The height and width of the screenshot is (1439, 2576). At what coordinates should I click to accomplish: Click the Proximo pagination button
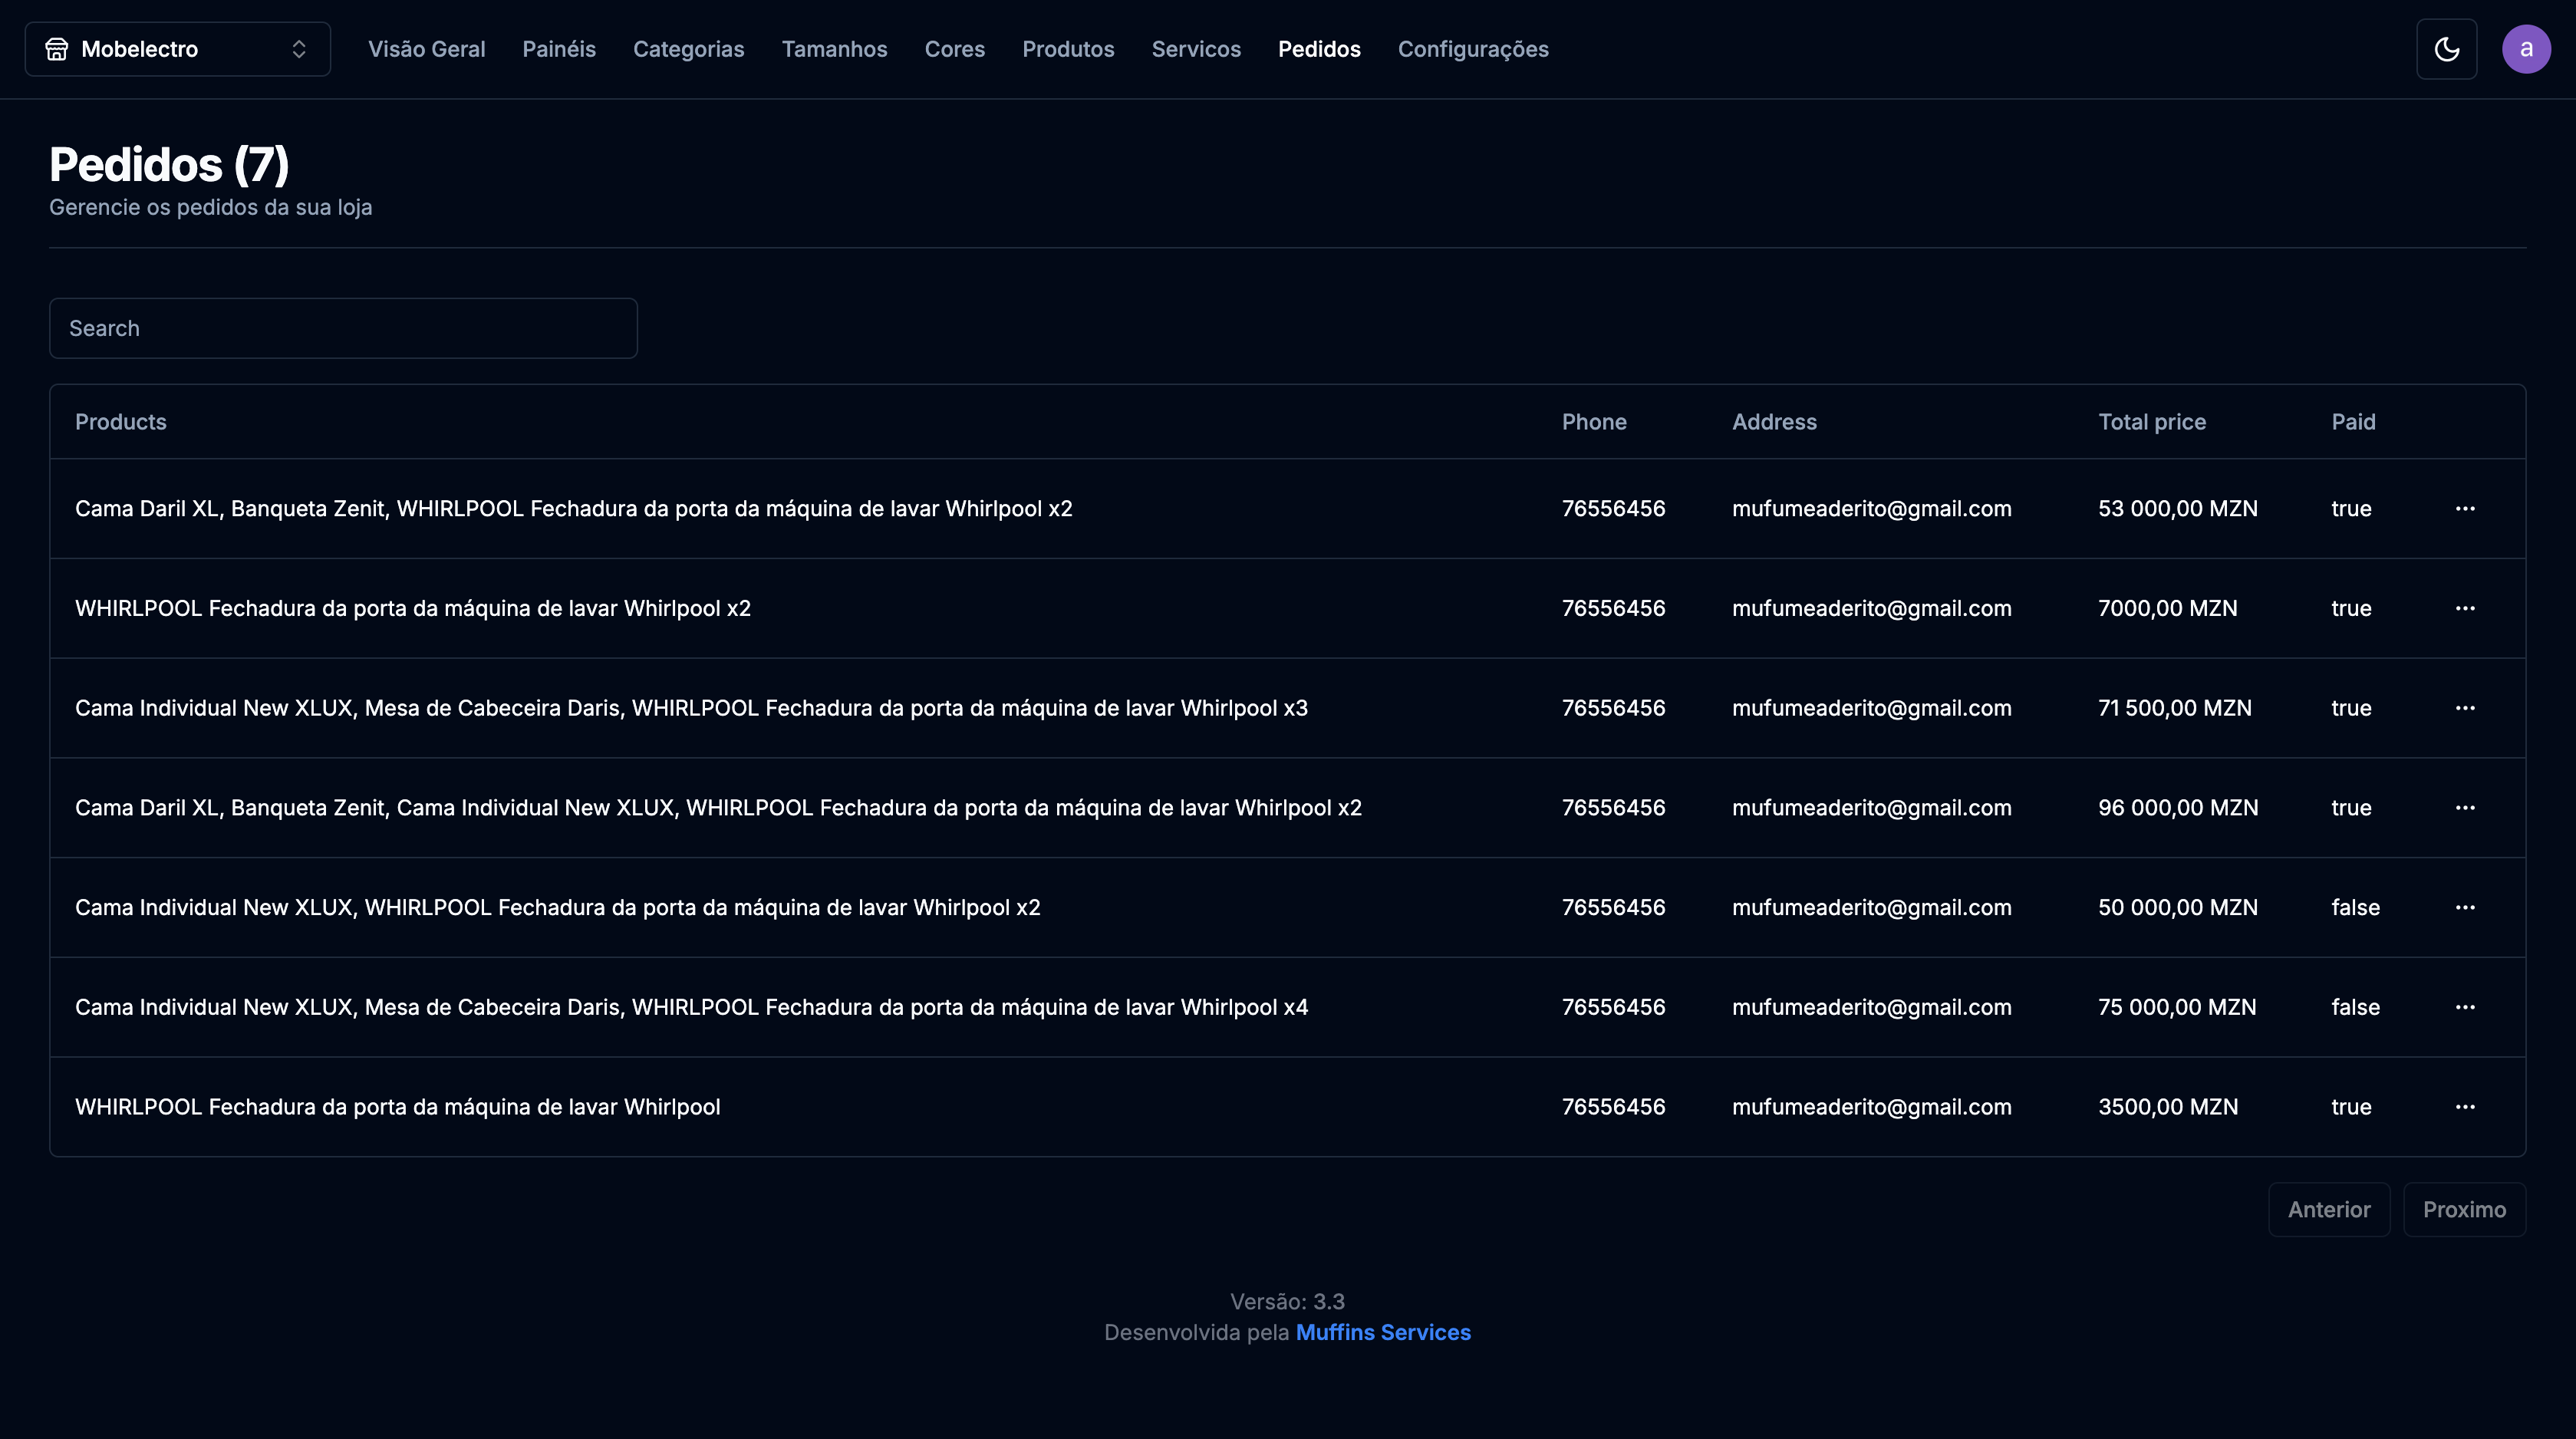(2464, 1209)
